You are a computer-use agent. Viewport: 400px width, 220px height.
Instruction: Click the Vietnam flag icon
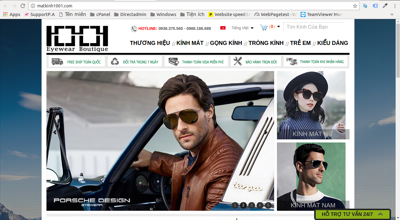[223, 28]
